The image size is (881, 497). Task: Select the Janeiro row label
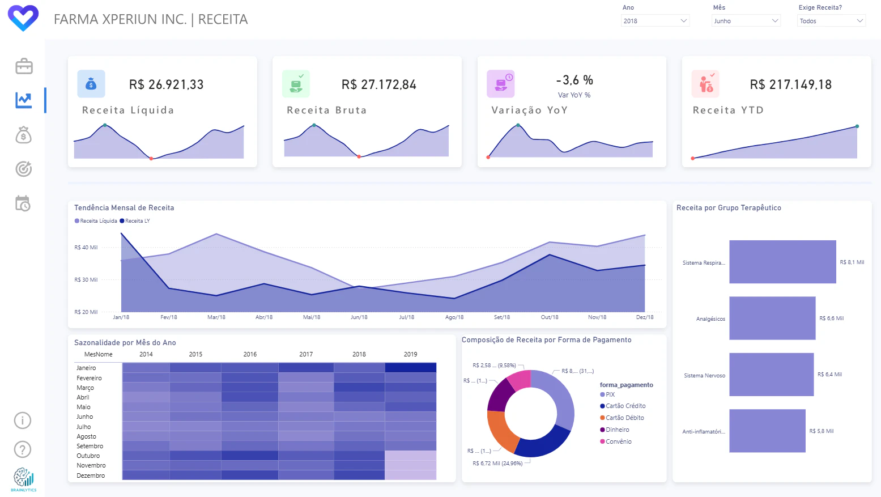(x=86, y=368)
